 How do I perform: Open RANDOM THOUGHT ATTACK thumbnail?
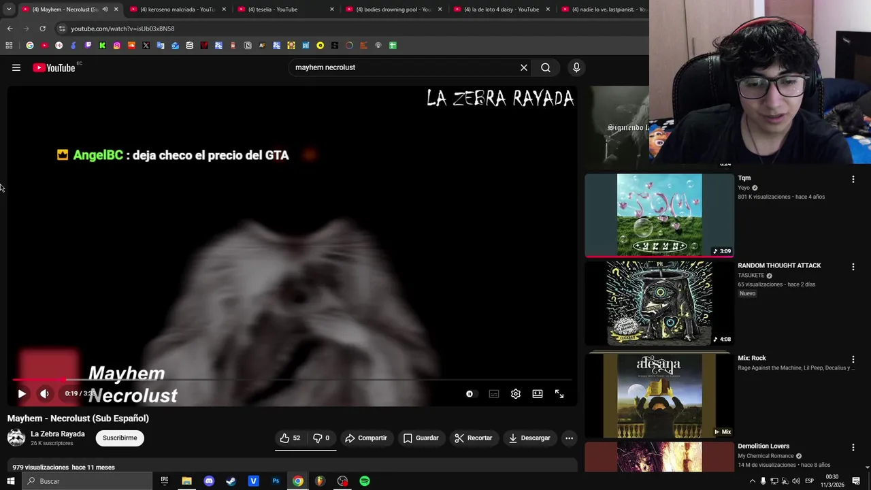coord(659,303)
